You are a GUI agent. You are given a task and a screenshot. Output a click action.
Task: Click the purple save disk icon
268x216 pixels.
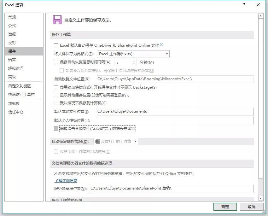point(57,19)
